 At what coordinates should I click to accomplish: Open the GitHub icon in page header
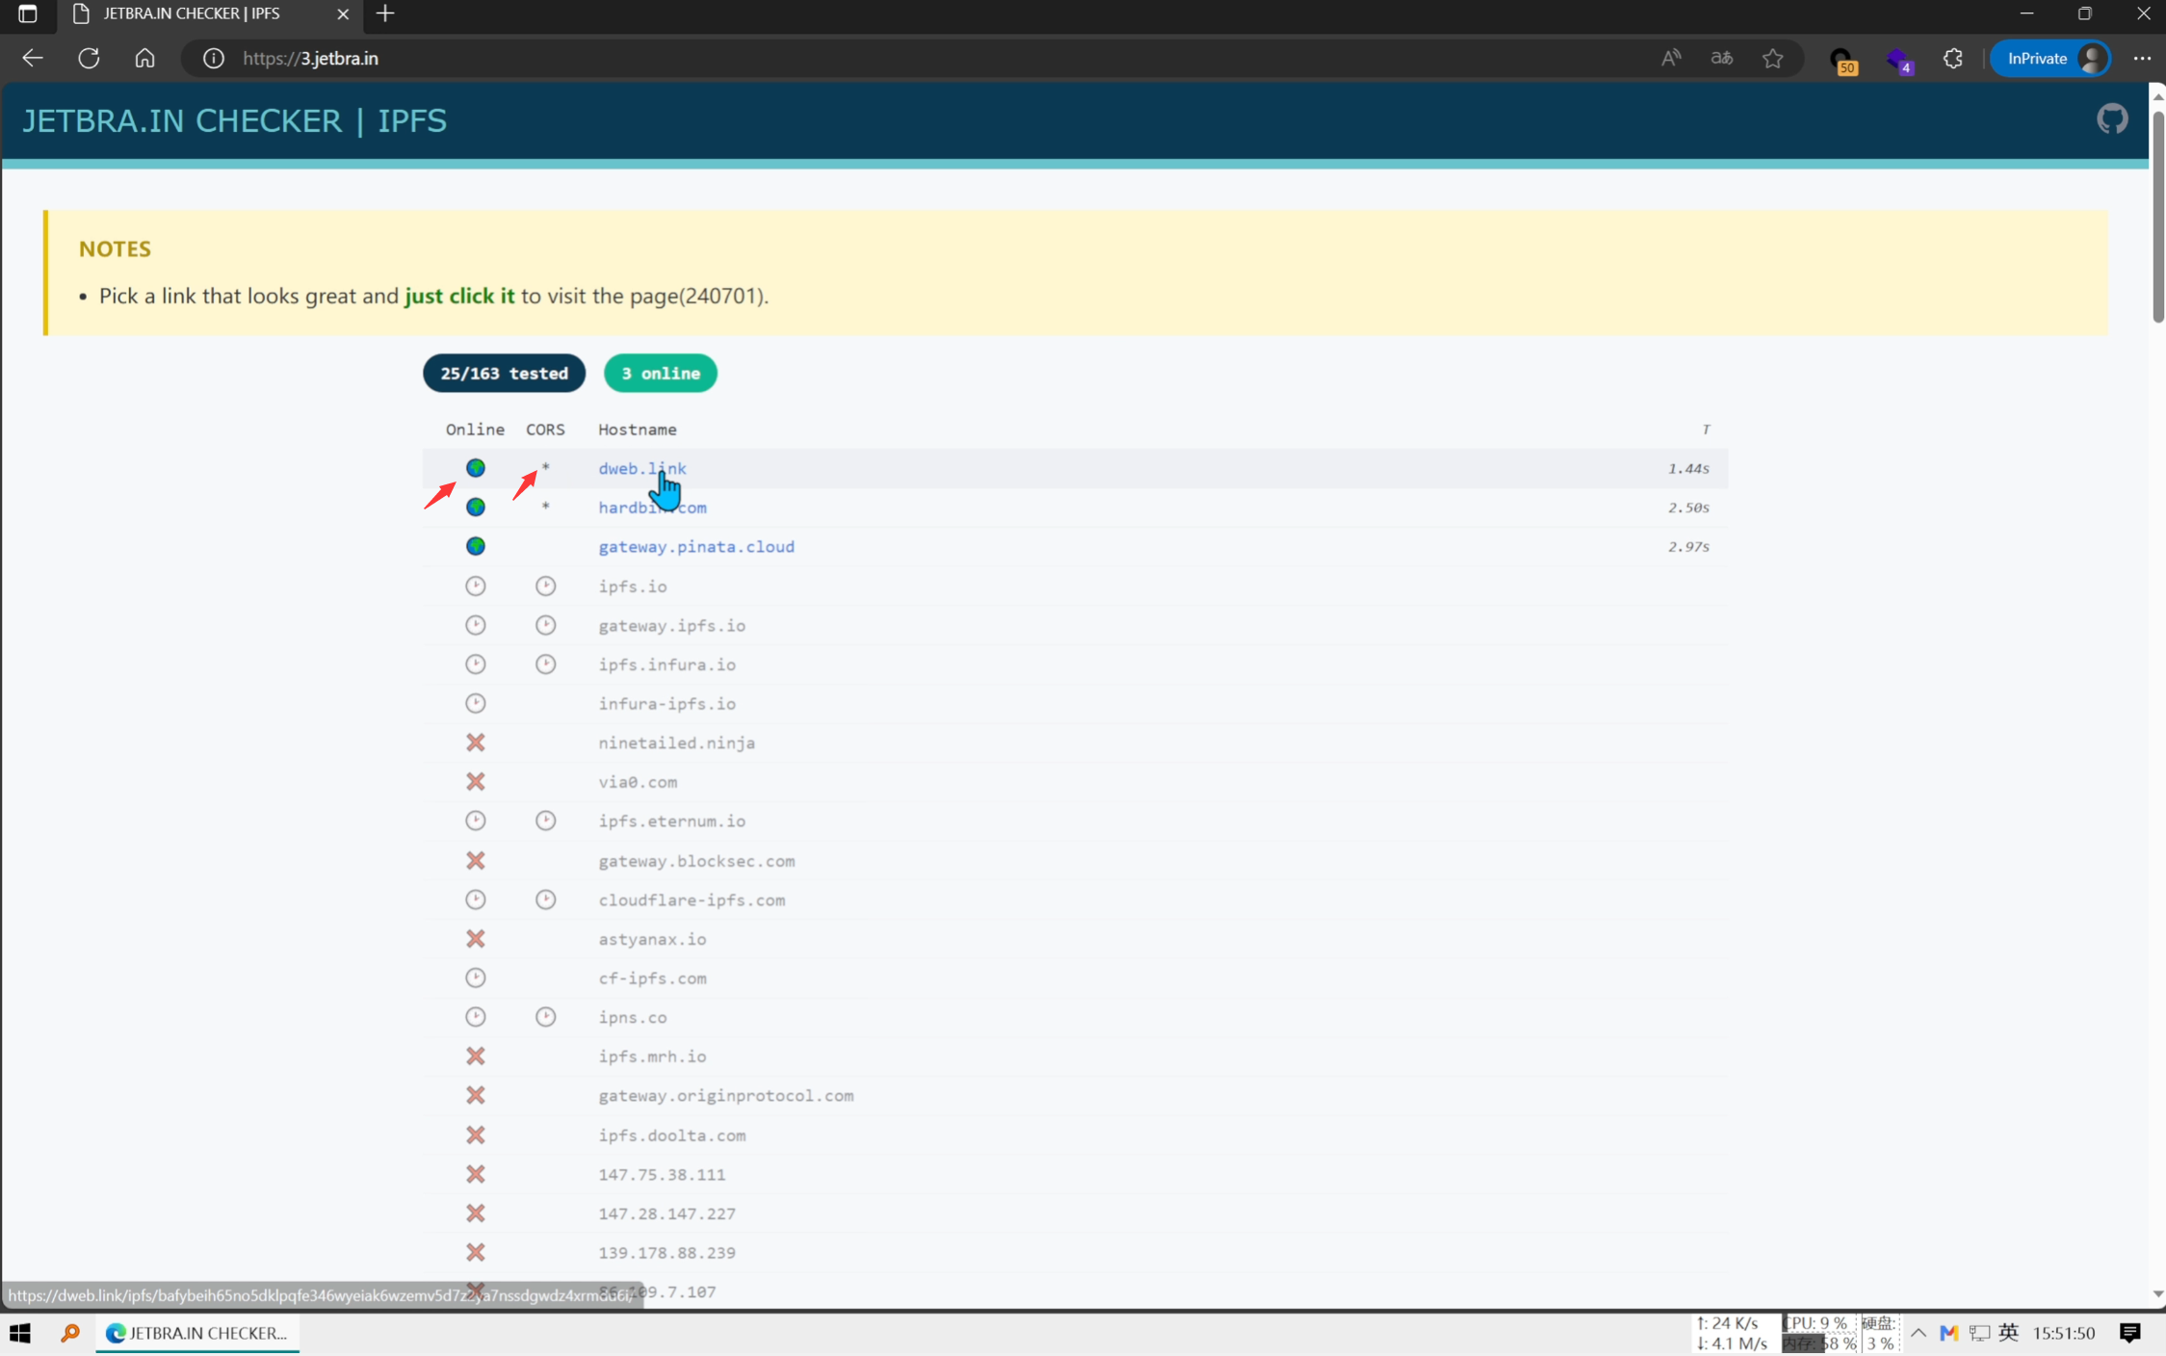tap(2111, 119)
